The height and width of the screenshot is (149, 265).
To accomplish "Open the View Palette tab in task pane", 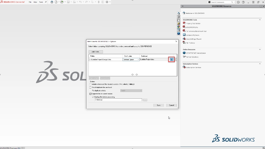I will point(179,23).
